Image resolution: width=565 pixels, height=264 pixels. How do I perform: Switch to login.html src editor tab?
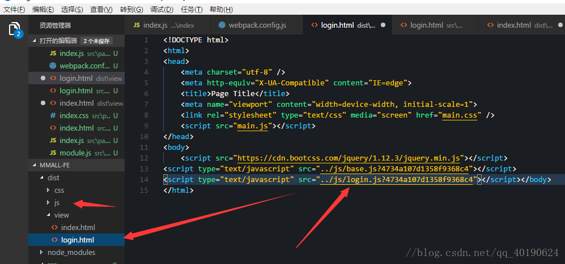tap(435, 25)
